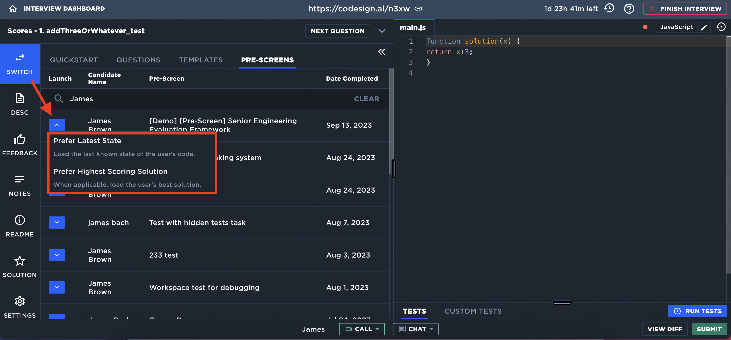Switch to the QUICKSTART tab
Viewport: 731px width, 340px height.
point(74,60)
